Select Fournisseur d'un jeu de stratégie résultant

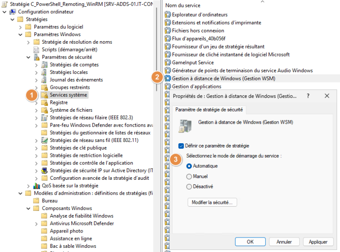pos(218,47)
